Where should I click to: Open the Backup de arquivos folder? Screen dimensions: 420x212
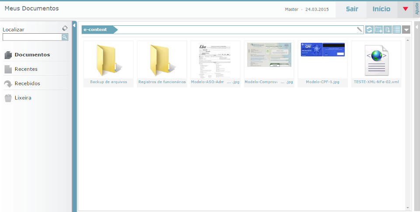(108, 60)
